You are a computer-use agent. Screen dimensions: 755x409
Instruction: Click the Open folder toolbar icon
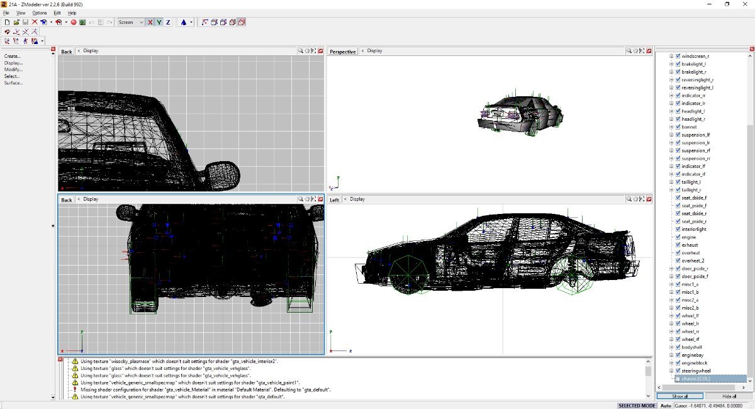click(16, 22)
